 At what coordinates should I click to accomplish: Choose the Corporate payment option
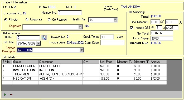(27, 19)
